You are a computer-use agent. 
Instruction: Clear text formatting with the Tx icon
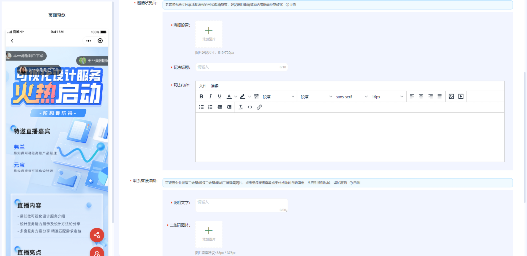(x=241, y=107)
